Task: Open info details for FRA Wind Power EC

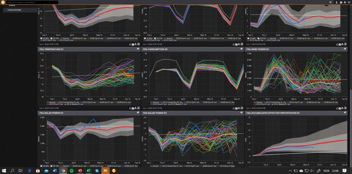Action: [x=340, y=108]
